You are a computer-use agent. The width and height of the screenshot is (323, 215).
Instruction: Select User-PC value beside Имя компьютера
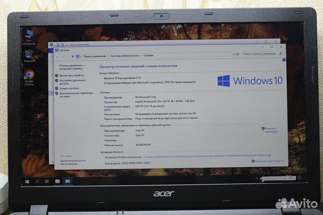coord(140,130)
